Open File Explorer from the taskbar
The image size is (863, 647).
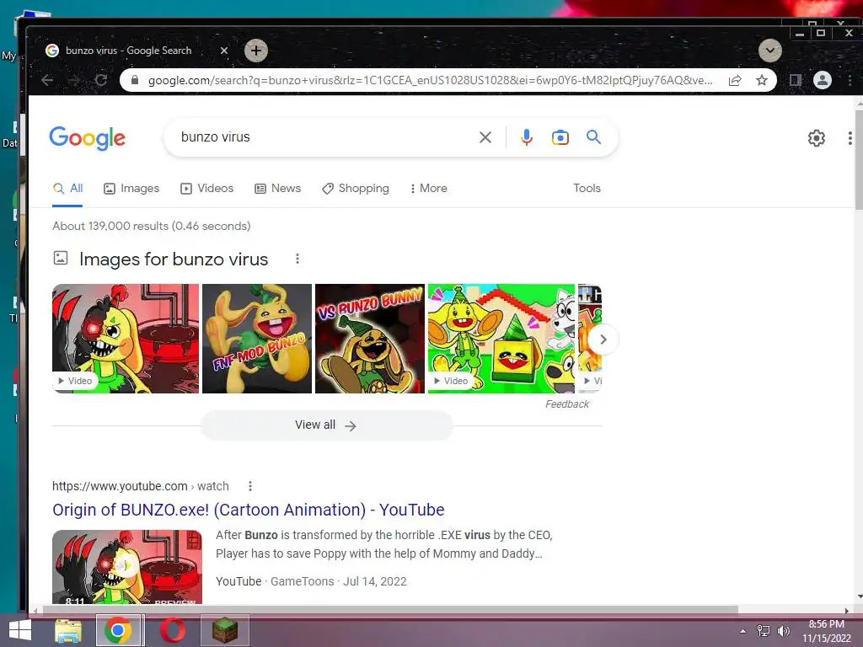tap(68, 630)
